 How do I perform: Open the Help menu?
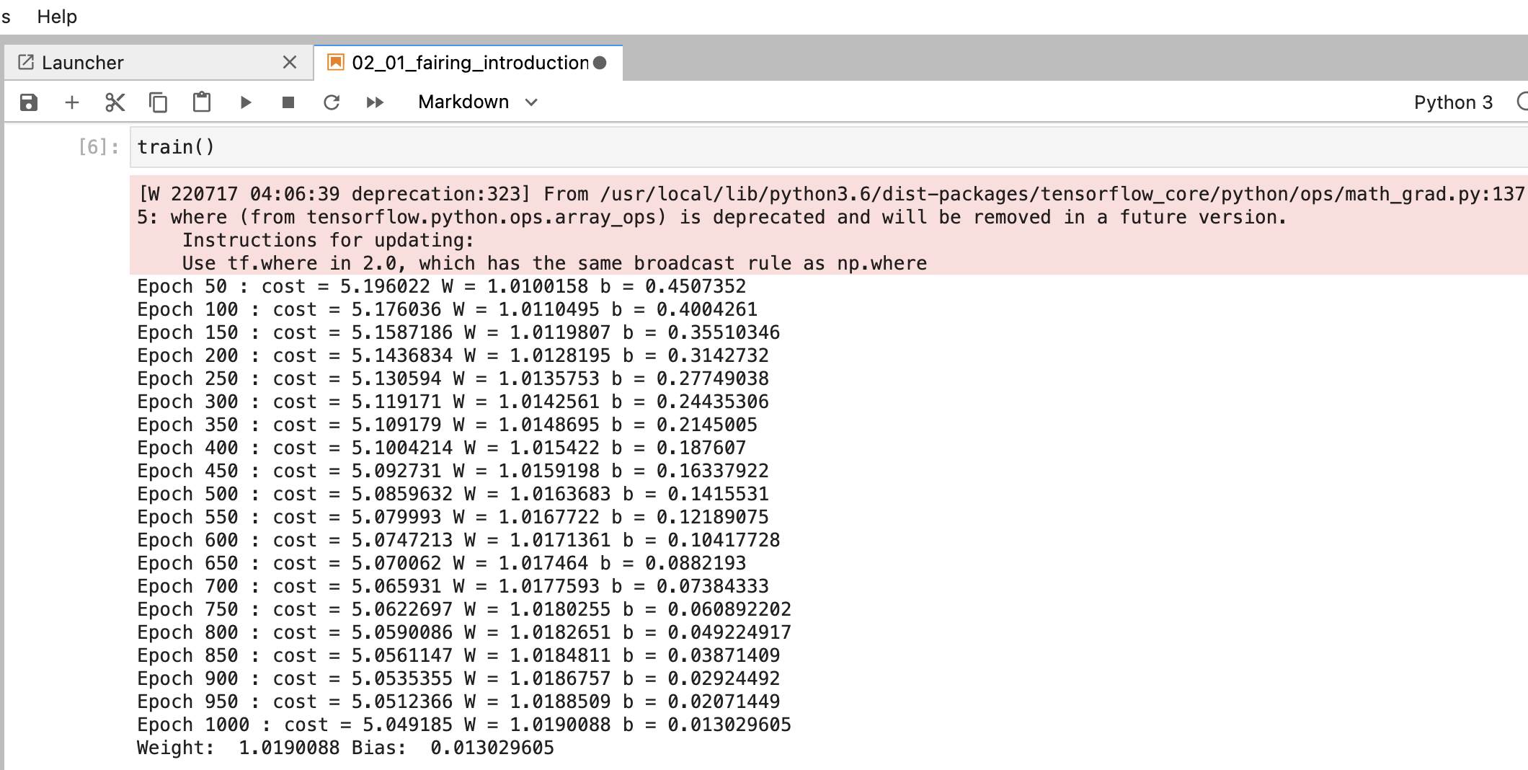click(x=57, y=17)
